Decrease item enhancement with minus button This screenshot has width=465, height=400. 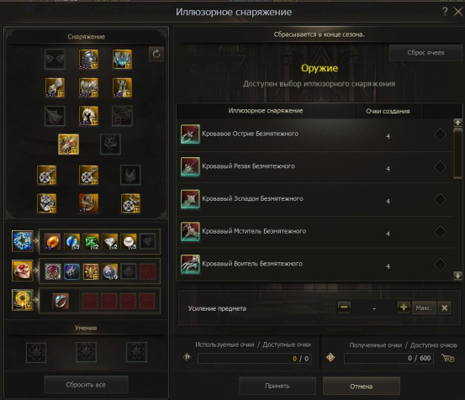344,308
